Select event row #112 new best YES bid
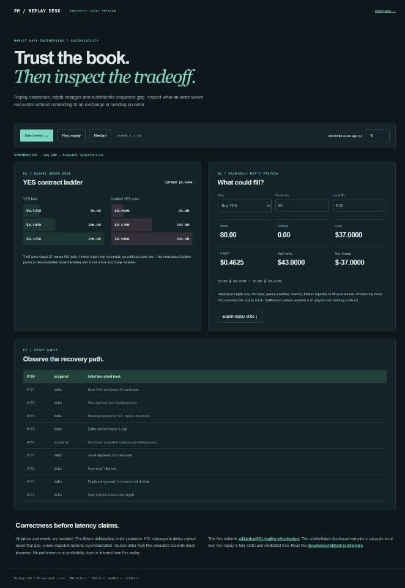 (204, 469)
